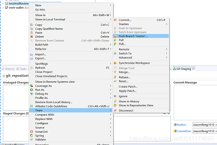Image resolution: width=217 pixels, height=145 pixels.
Task: Select Create Patch... entry
Action: [141, 87]
